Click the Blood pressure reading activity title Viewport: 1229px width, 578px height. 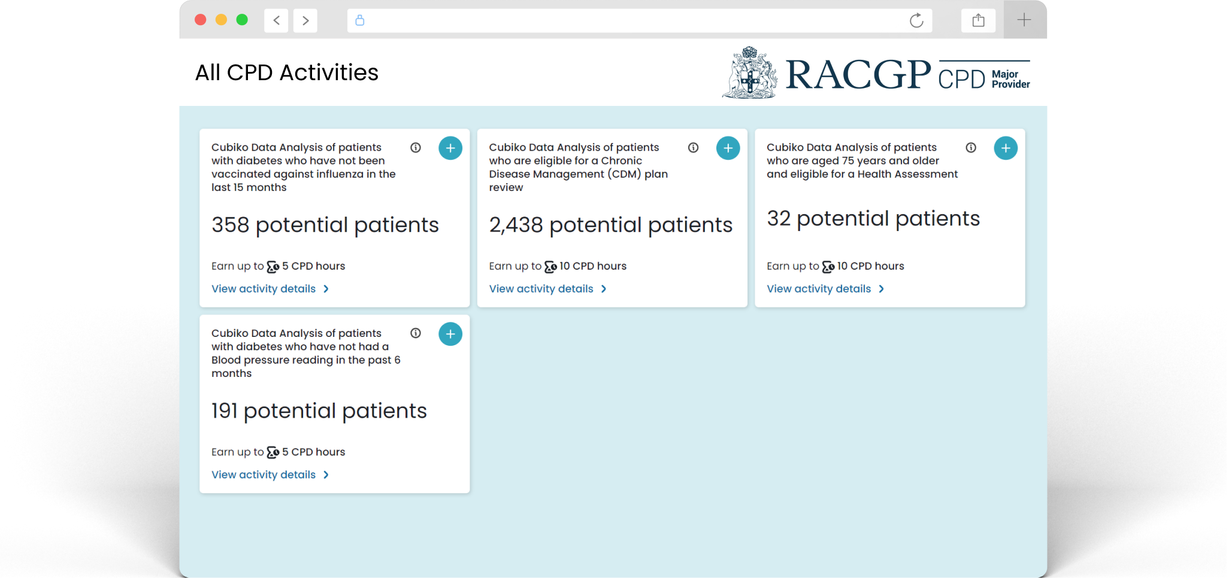click(306, 353)
